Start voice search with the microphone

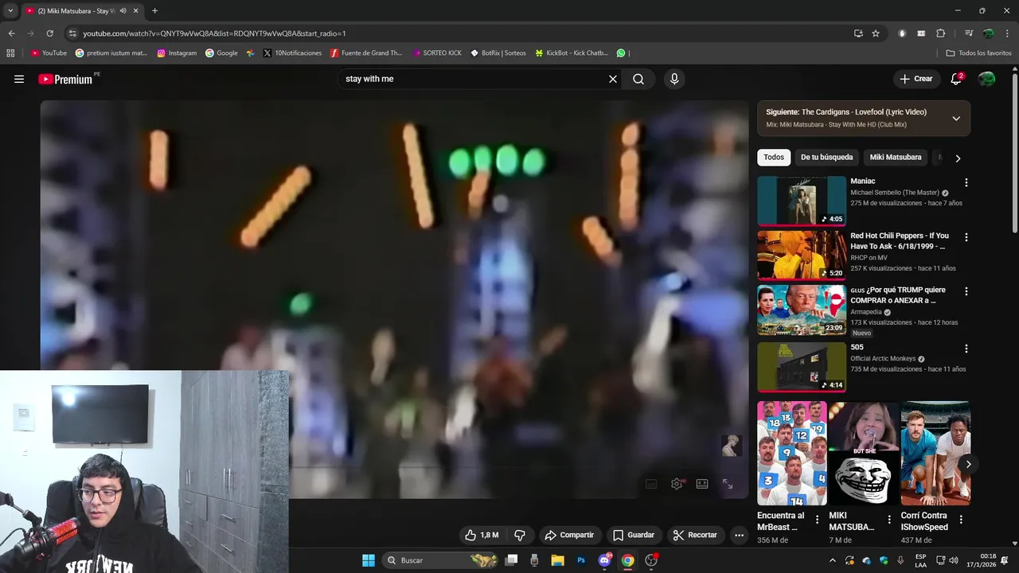[x=674, y=79]
